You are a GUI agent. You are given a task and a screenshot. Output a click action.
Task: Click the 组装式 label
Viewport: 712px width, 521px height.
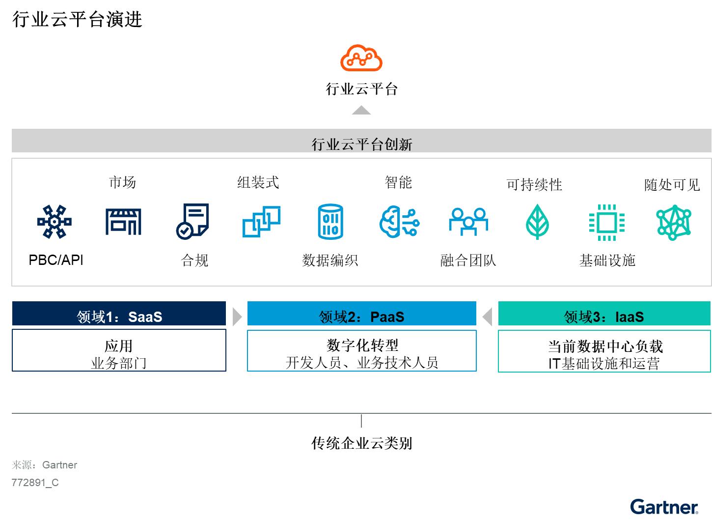pos(258,182)
